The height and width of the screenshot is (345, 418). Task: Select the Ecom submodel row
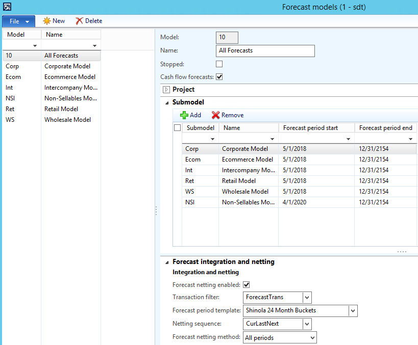point(192,160)
